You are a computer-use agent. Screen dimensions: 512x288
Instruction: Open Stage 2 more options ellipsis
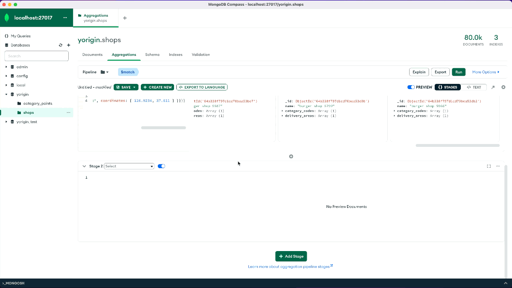(498, 166)
